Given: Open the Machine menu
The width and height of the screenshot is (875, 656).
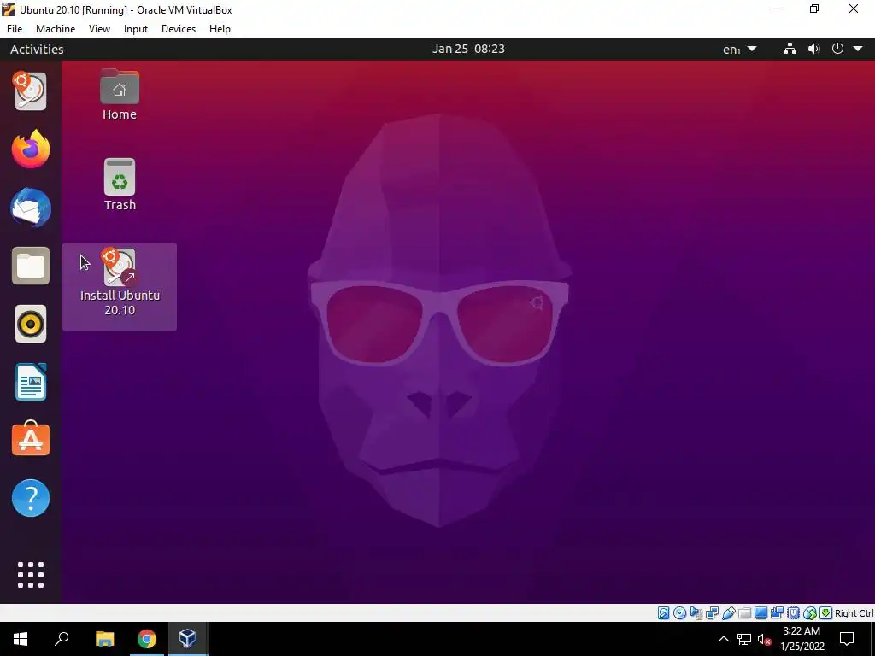Looking at the screenshot, I should pos(56,29).
